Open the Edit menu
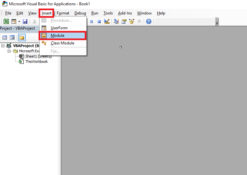 [20, 13]
